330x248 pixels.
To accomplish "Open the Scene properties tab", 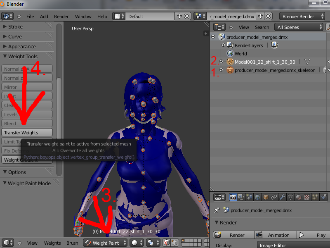I will [x=249, y=197].
